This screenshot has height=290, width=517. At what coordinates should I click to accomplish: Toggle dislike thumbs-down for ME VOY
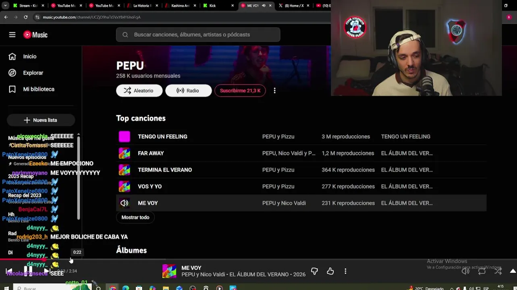pos(314,271)
